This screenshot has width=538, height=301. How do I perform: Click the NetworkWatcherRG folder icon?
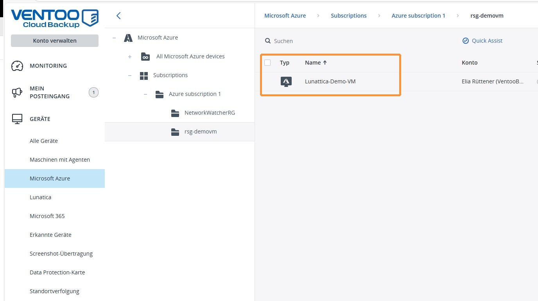point(175,113)
